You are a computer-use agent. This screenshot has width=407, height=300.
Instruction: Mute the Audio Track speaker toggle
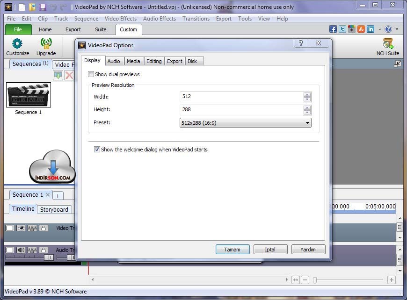[x=21, y=250]
